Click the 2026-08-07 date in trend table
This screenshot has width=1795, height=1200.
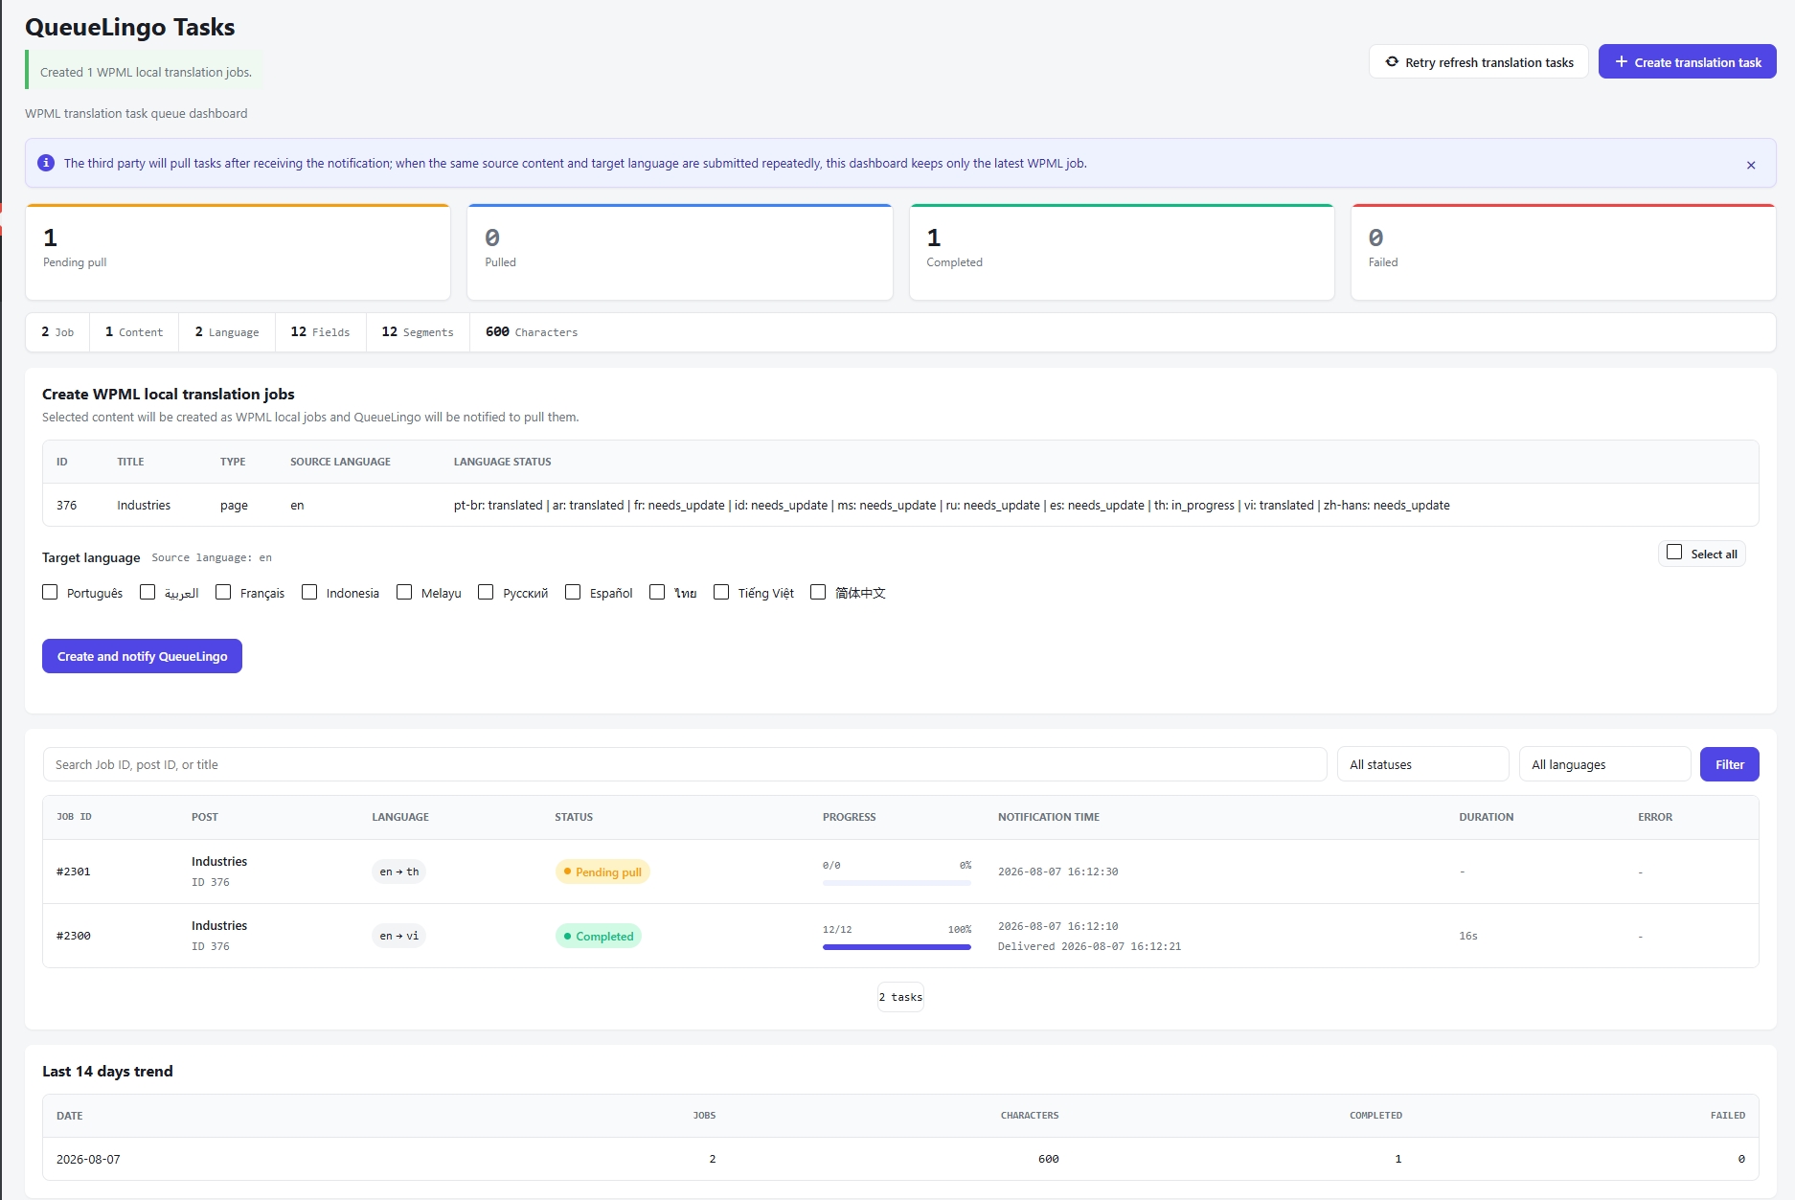[x=88, y=1159]
